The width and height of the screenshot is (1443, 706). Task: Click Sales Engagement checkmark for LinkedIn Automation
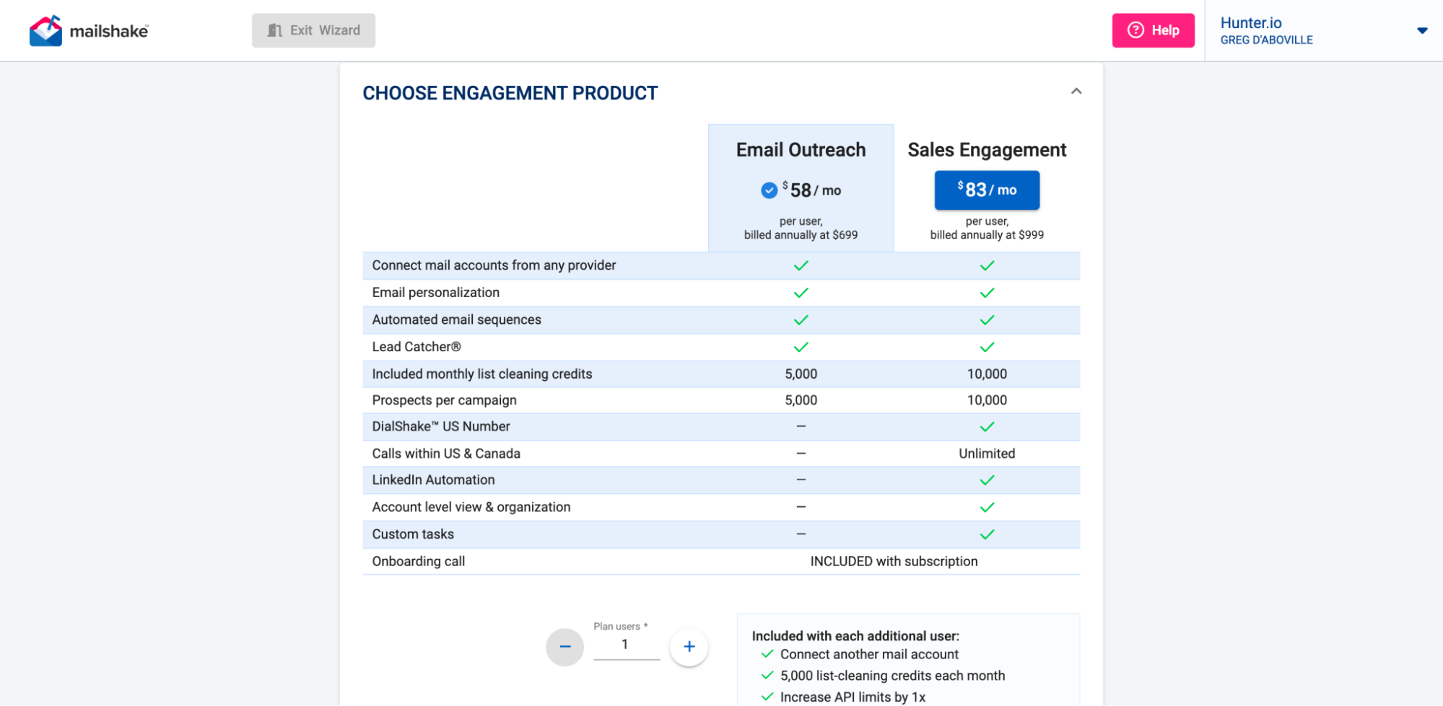point(987,480)
